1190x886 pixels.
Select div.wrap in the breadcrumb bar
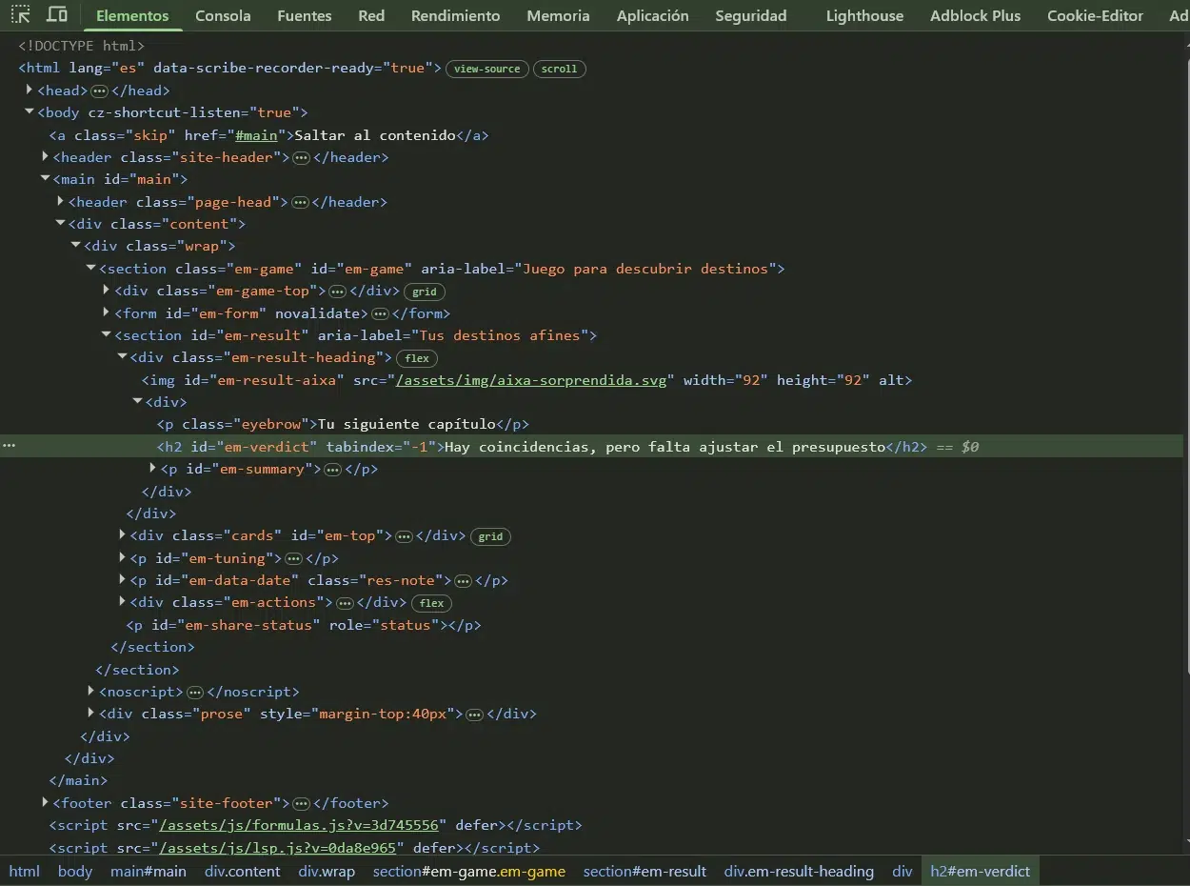(326, 871)
